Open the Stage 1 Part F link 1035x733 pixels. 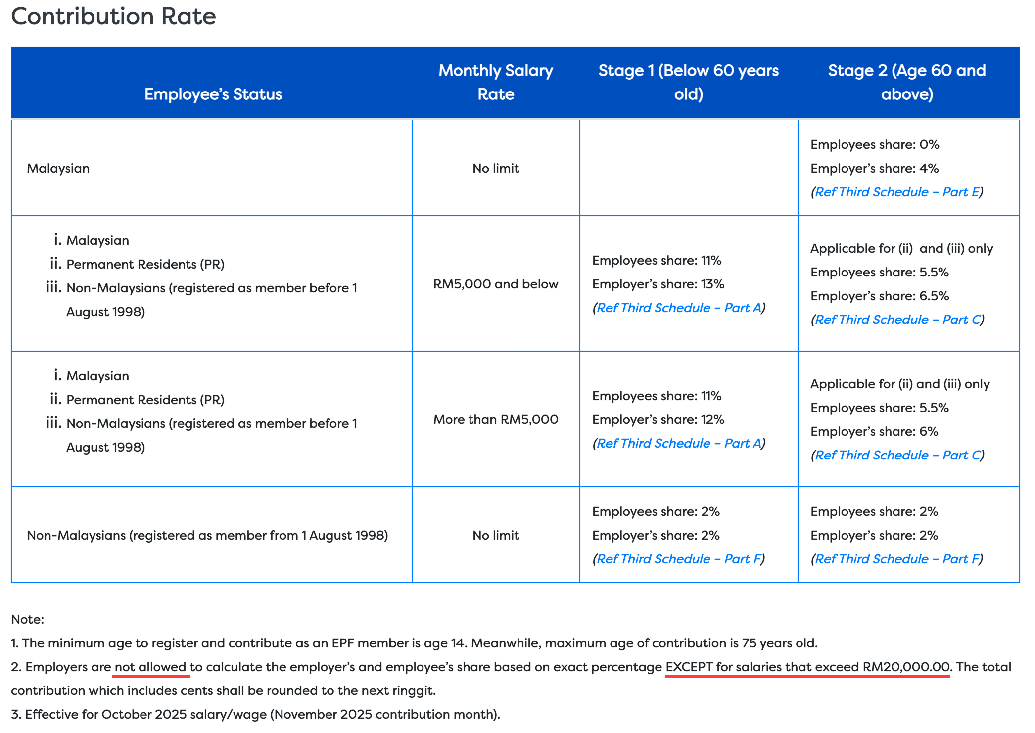678,559
